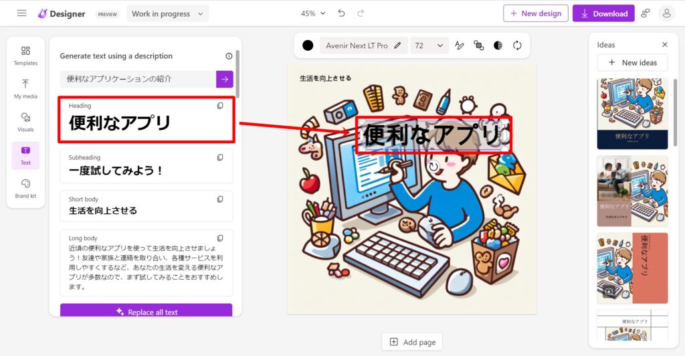Open the account profile icon

pos(667,13)
